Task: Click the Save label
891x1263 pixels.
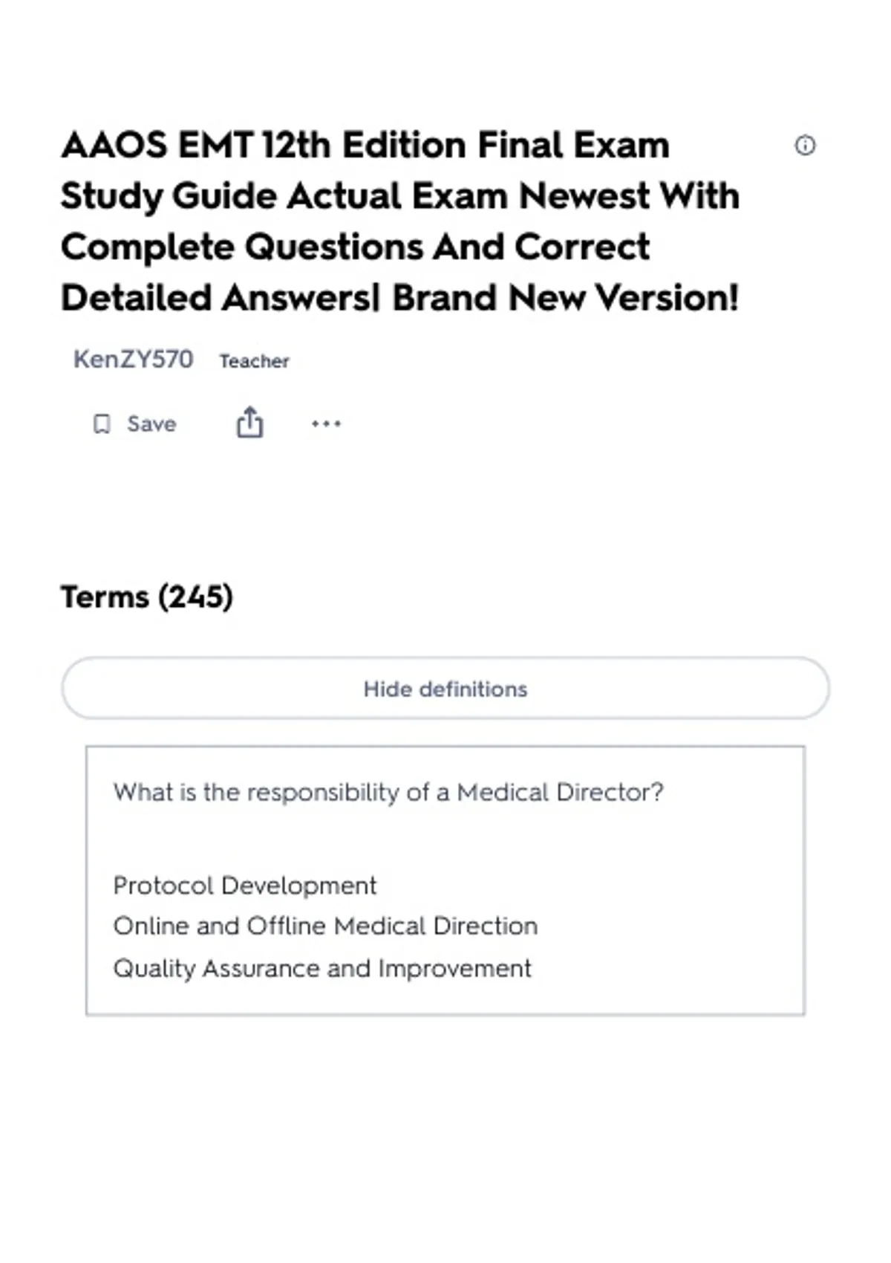Action: [151, 423]
